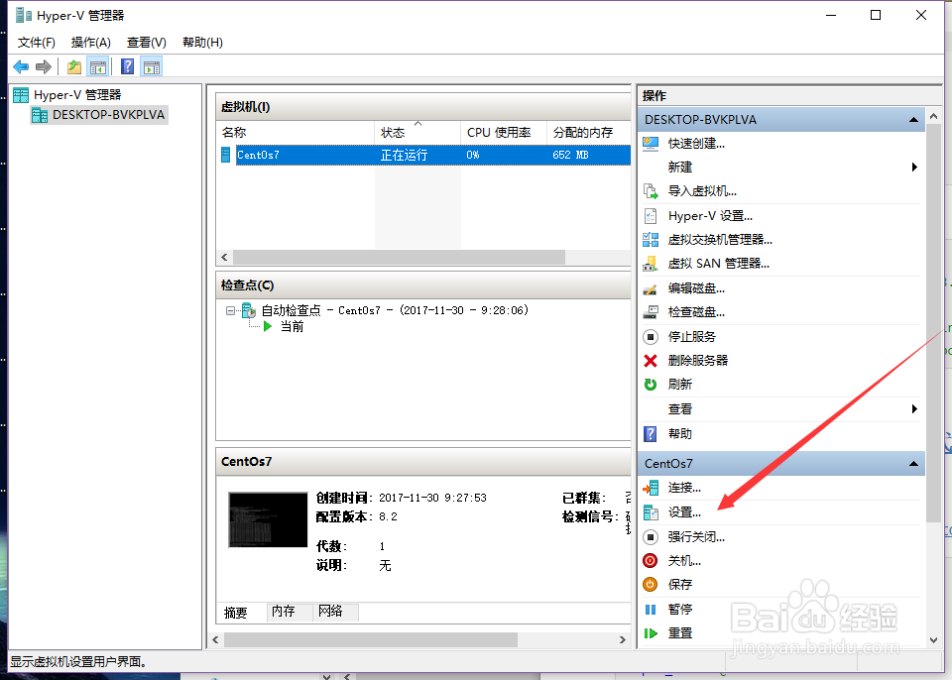Sort by 名称 column header
The width and height of the screenshot is (952, 680).
(x=296, y=133)
